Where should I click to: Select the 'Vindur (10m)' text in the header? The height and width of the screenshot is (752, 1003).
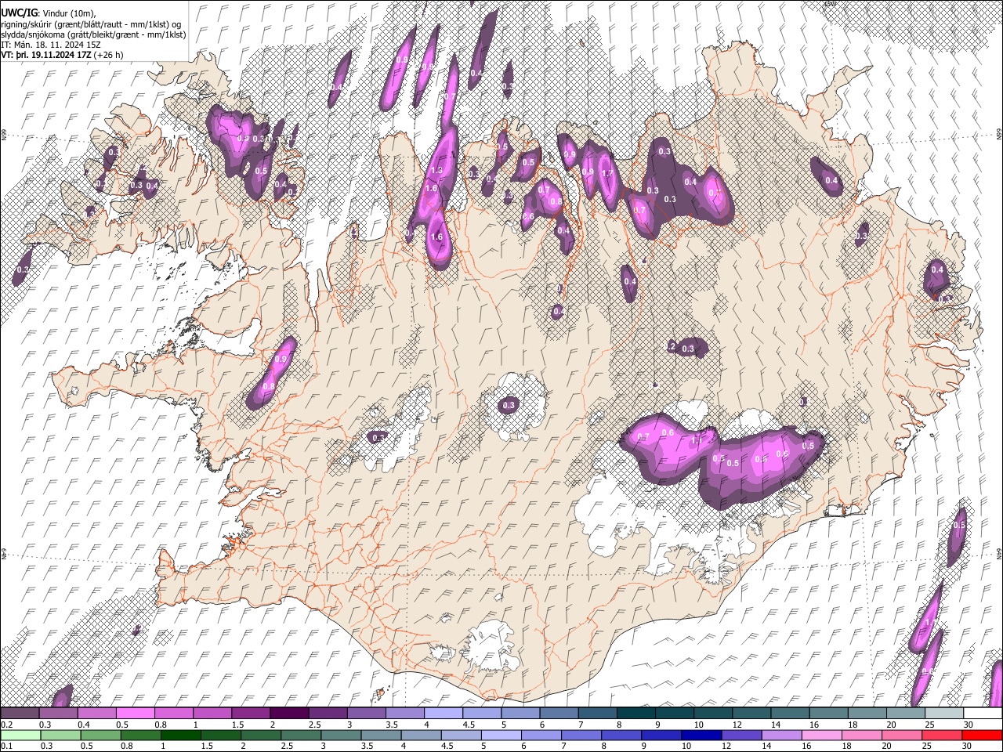(x=68, y=13)
